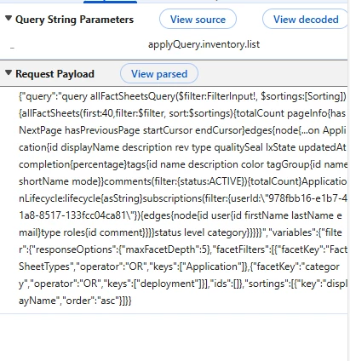Collapse the Query String Parameters section triangle
The width and height of the screenshot is (350, 361).
[x=9, y=19]
